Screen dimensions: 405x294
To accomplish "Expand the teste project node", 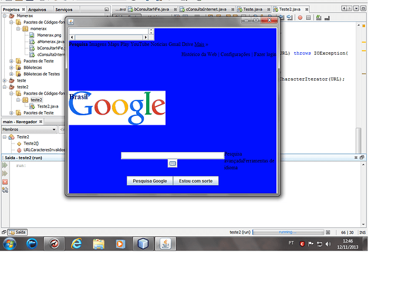I will [x=4, y=81].
